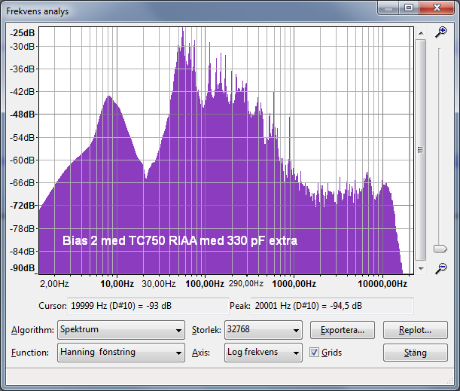Click the zoom slider thumb handle
The height and width of the screenshot is (391, 460).
[440, 249]
